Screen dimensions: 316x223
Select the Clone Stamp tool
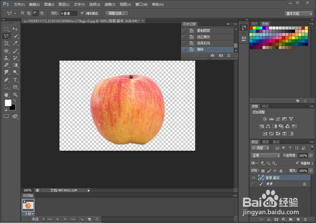click(6, 58)
